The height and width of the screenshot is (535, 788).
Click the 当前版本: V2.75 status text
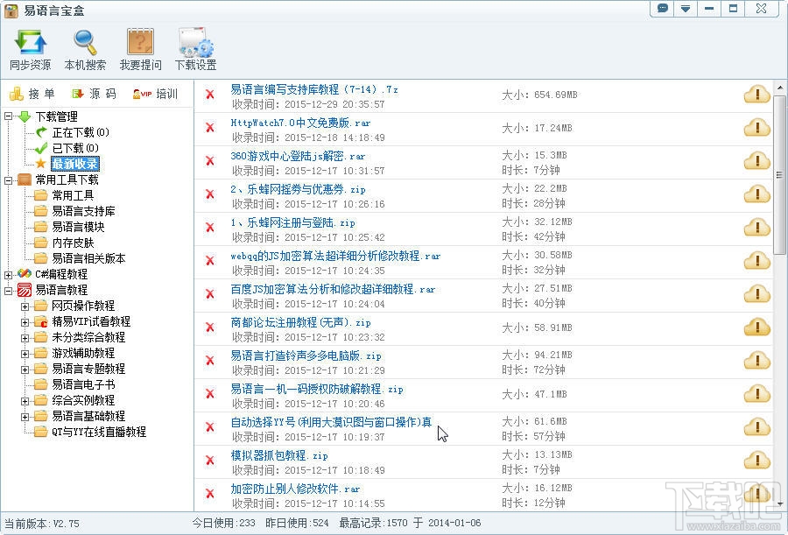[42, 524]
